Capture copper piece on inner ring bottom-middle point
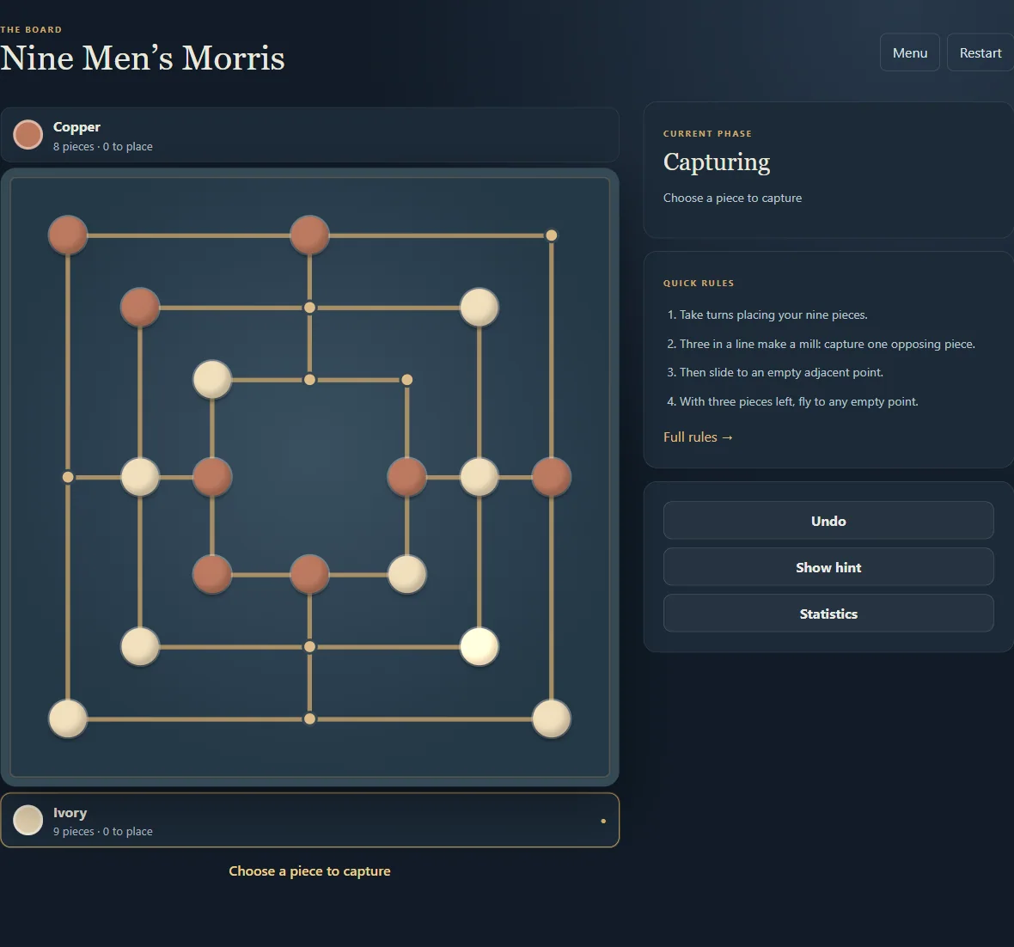Viewport: 1014px width, 947px height. (x=309, y=574)
